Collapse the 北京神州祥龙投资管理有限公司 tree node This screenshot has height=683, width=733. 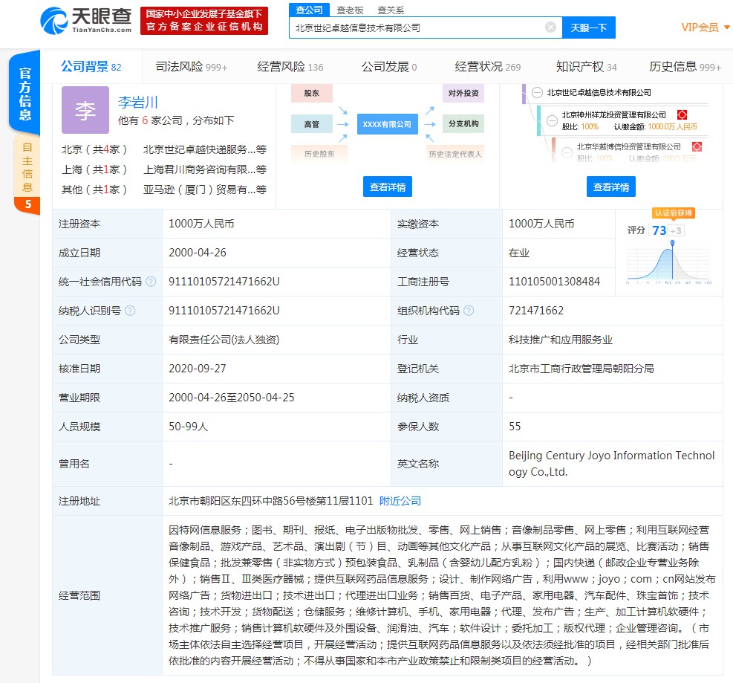(552, 120)
